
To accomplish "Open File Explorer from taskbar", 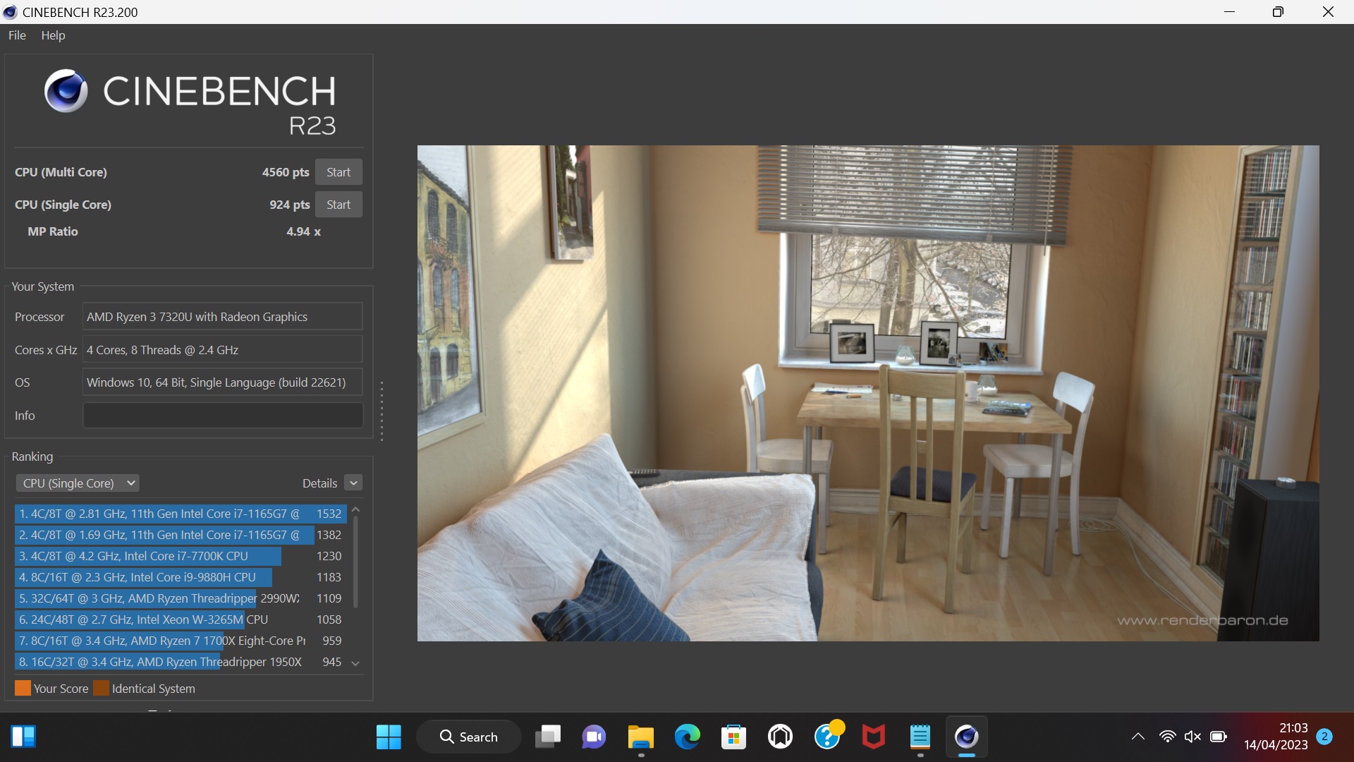I will point(640,737).
